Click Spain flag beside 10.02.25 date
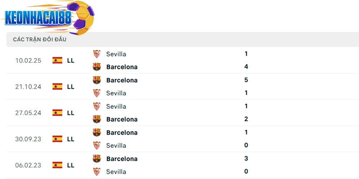This screenshot has width=359, height=179. 57,60
